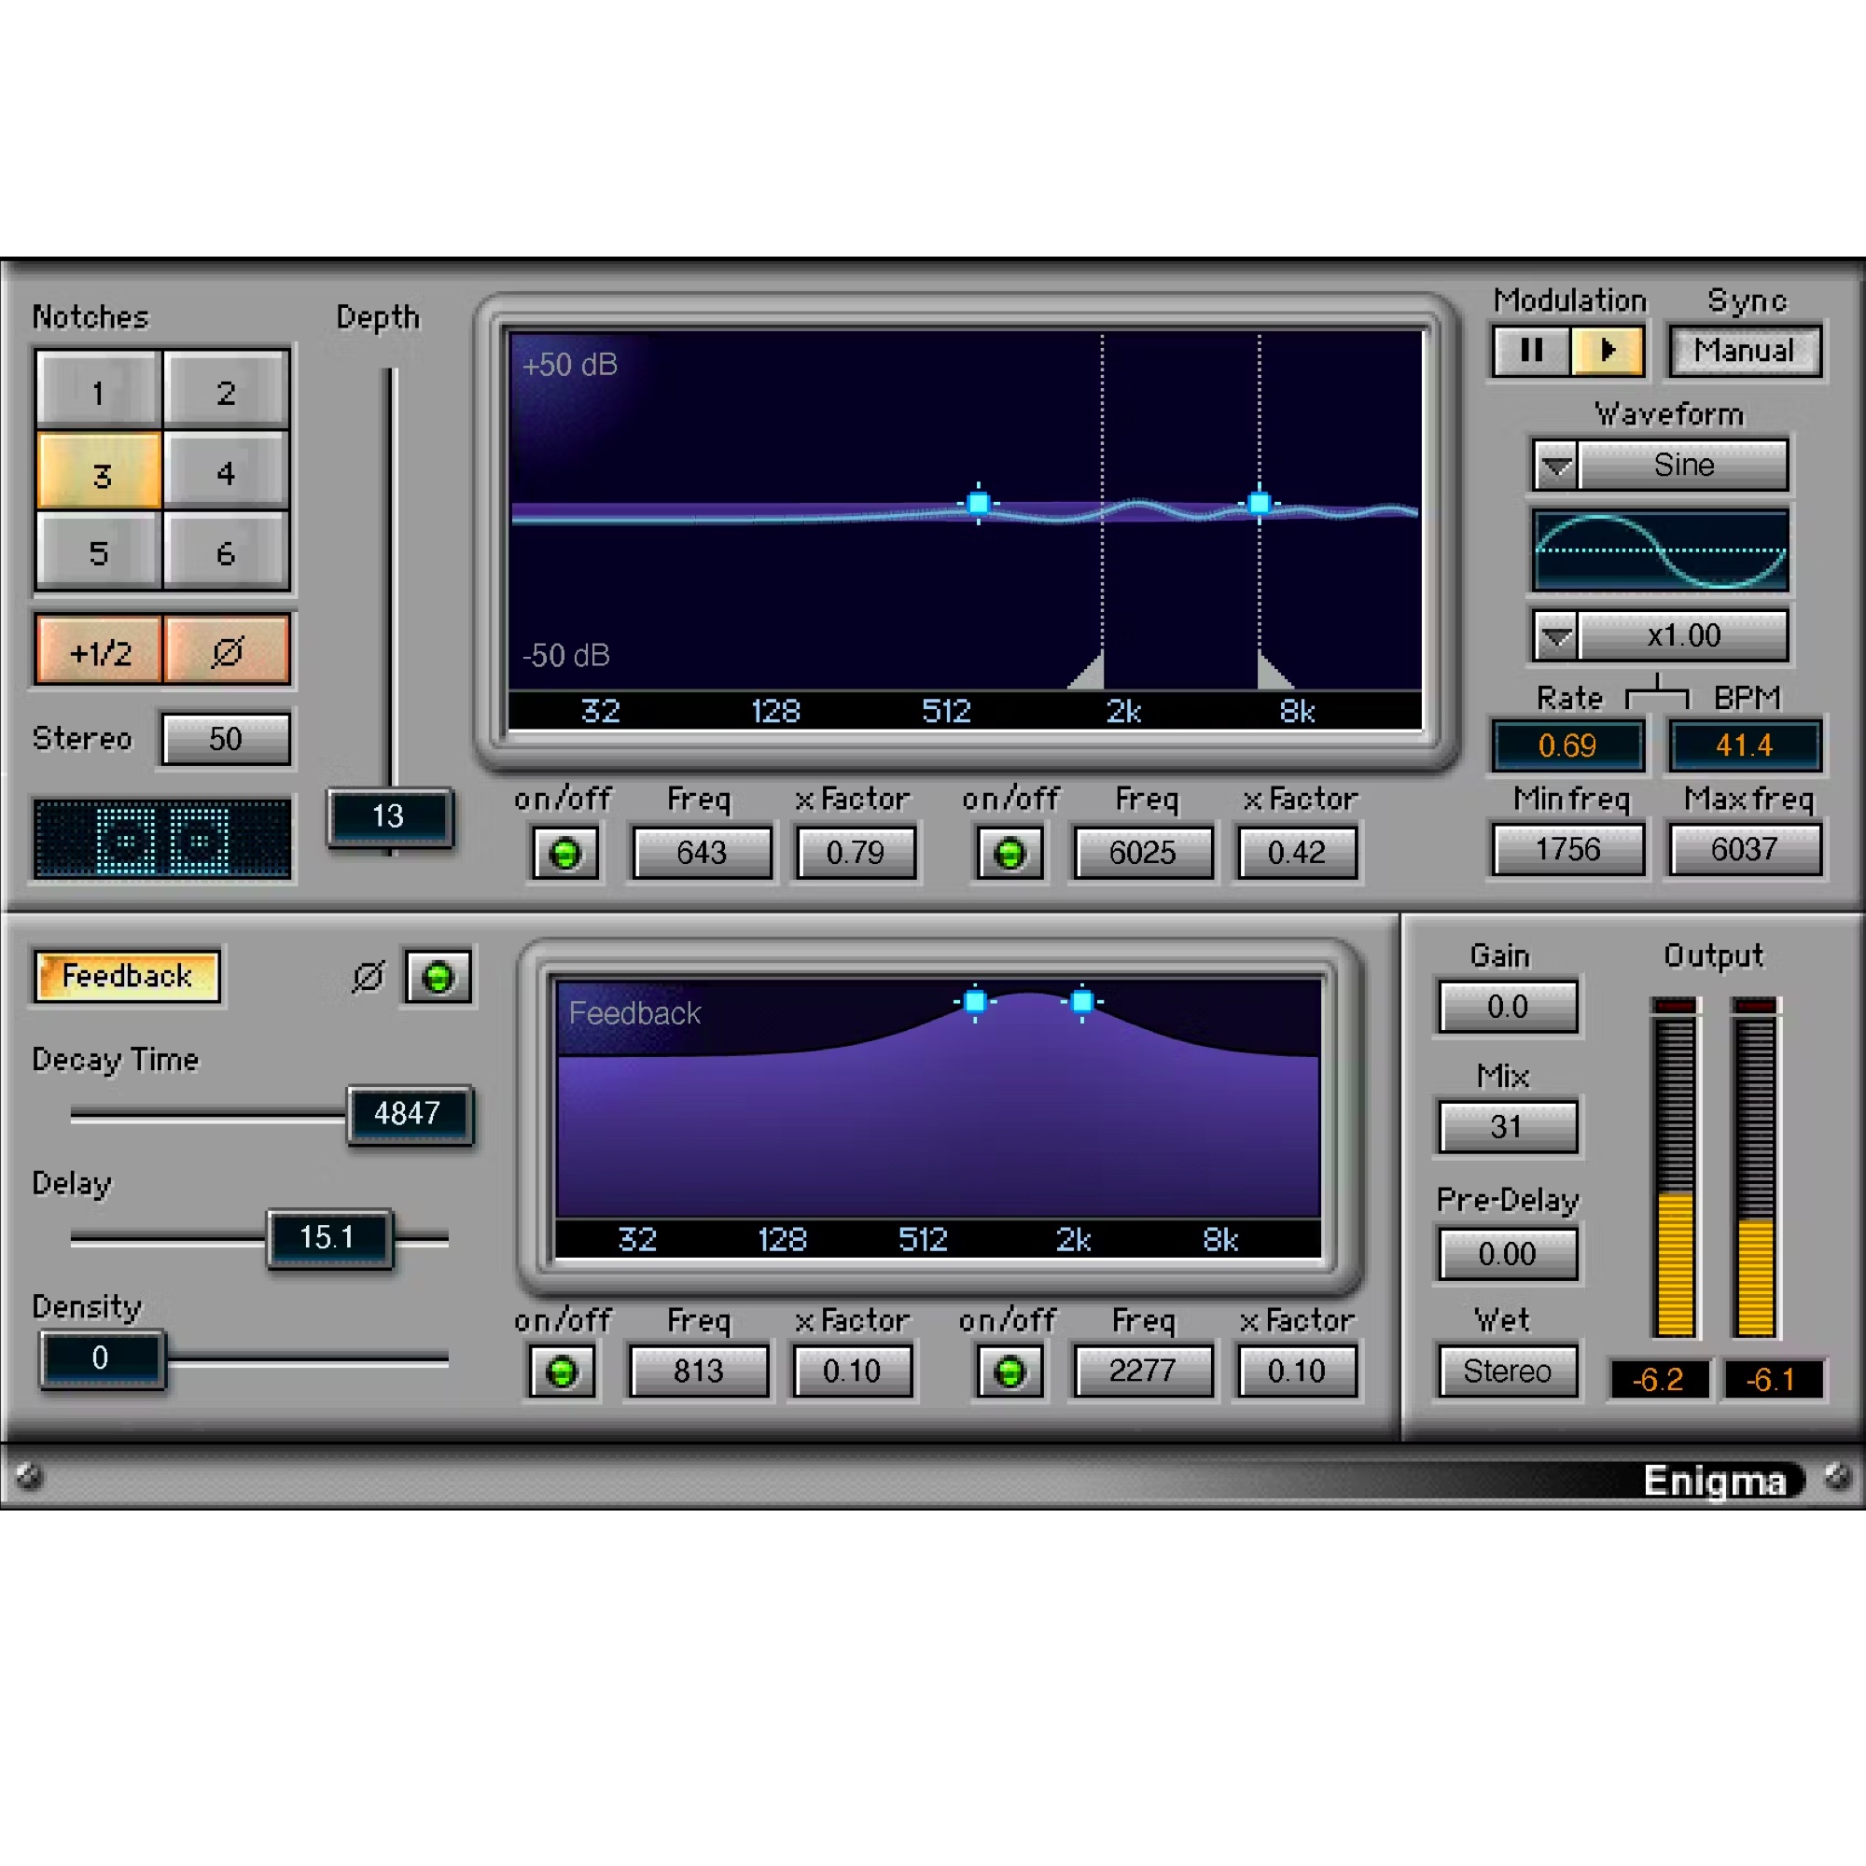Start modulation playback

tap(1607, 351)
